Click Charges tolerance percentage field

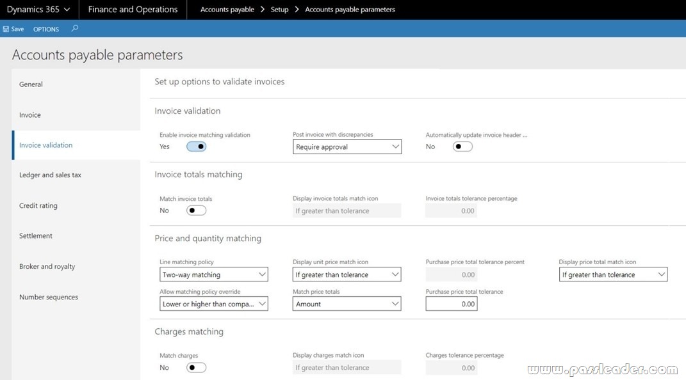(x=452, y=368)
